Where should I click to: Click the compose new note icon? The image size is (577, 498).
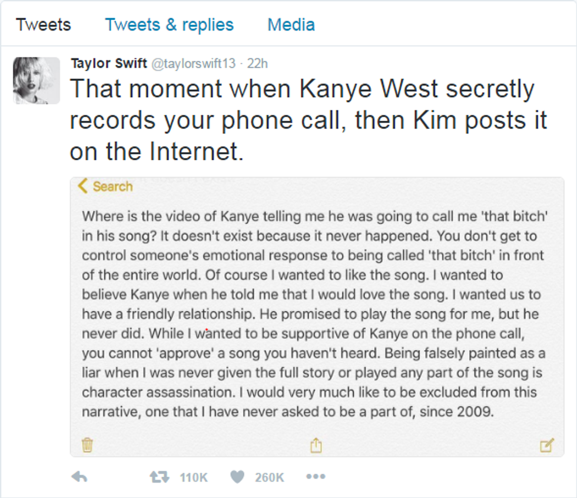546,446
